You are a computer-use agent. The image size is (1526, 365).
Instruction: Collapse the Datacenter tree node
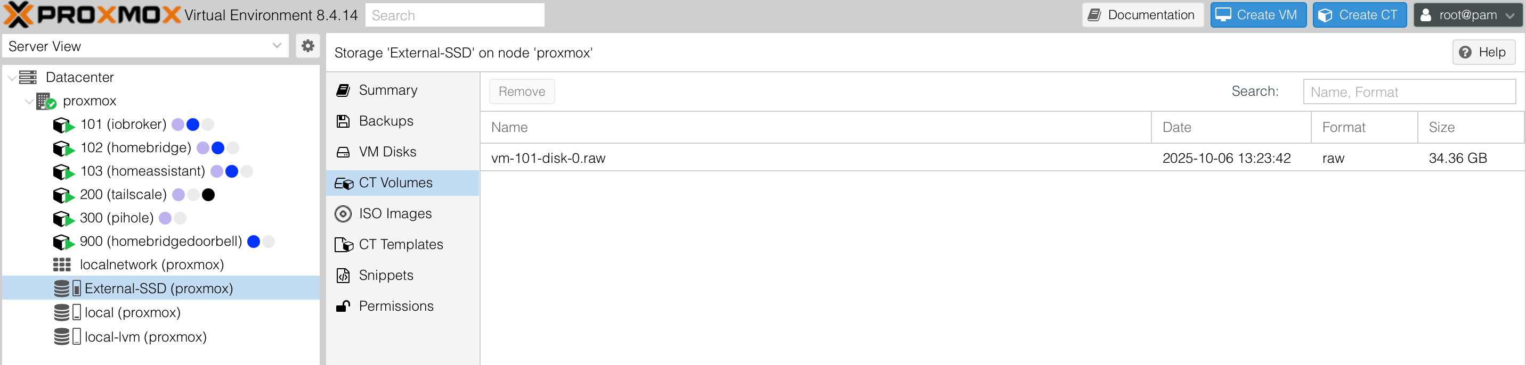pyautogui.click(x=12, y=78)
